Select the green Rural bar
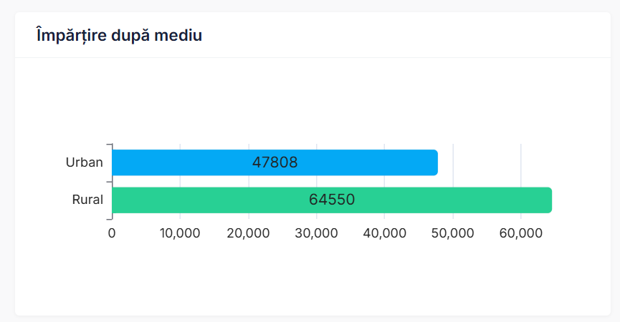The image size is (620, 322). 215,200
